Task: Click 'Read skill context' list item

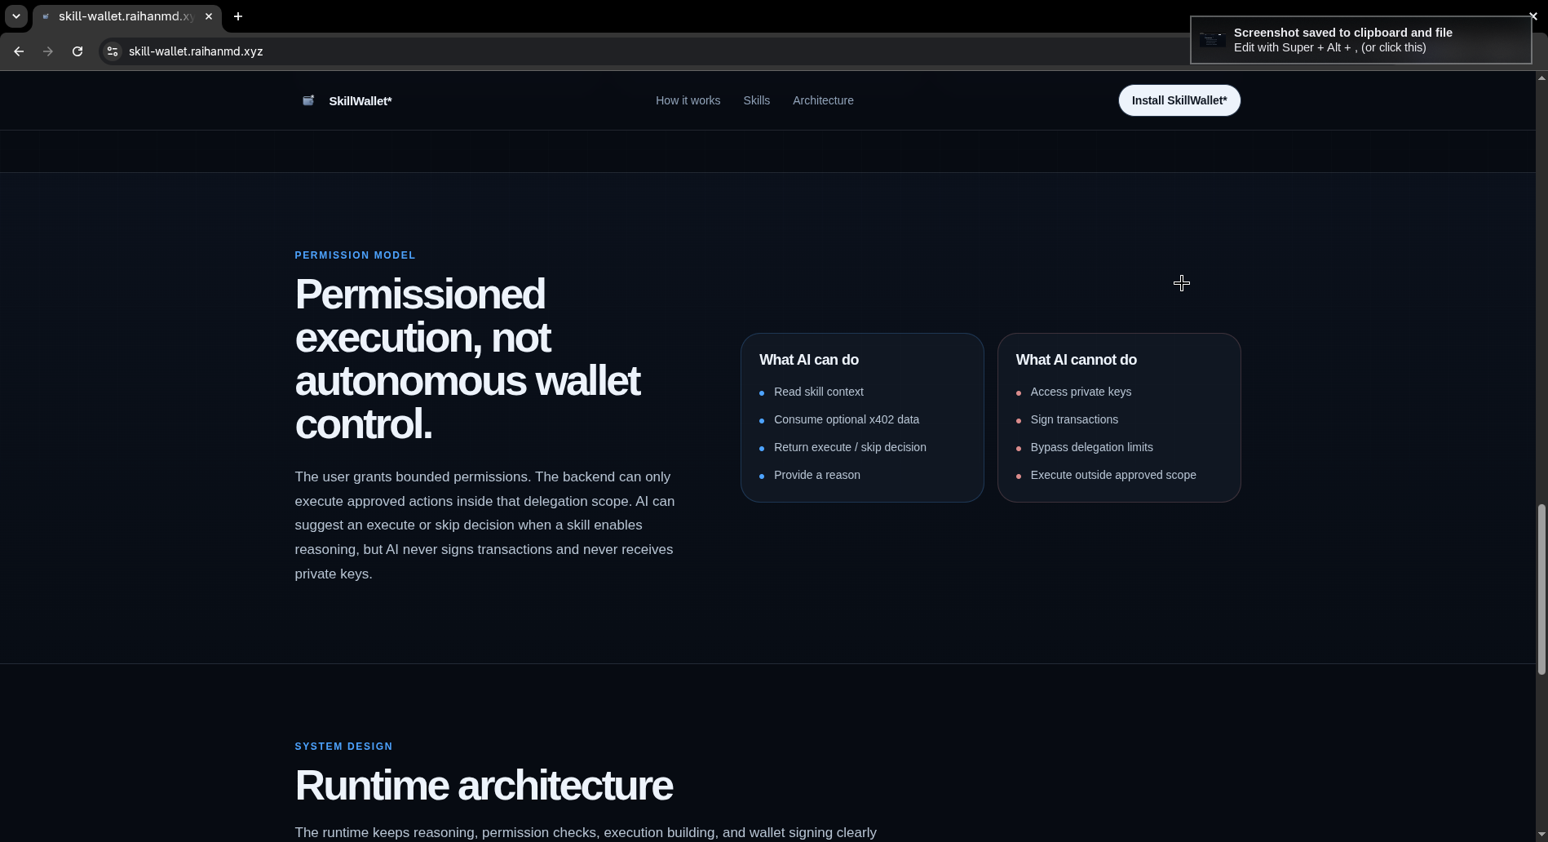Action: click(x=818, y=392)
